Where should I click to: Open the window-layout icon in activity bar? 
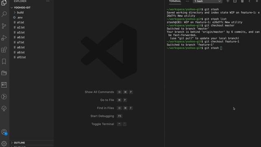tap(4, 85)
